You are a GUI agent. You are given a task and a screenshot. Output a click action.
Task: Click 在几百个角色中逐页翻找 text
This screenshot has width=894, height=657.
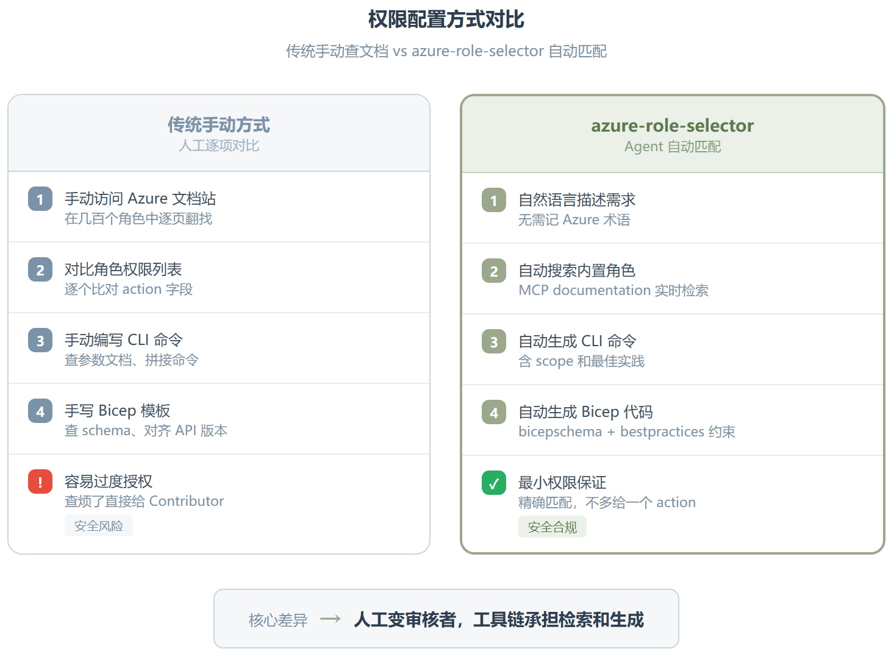coord(138,219)
